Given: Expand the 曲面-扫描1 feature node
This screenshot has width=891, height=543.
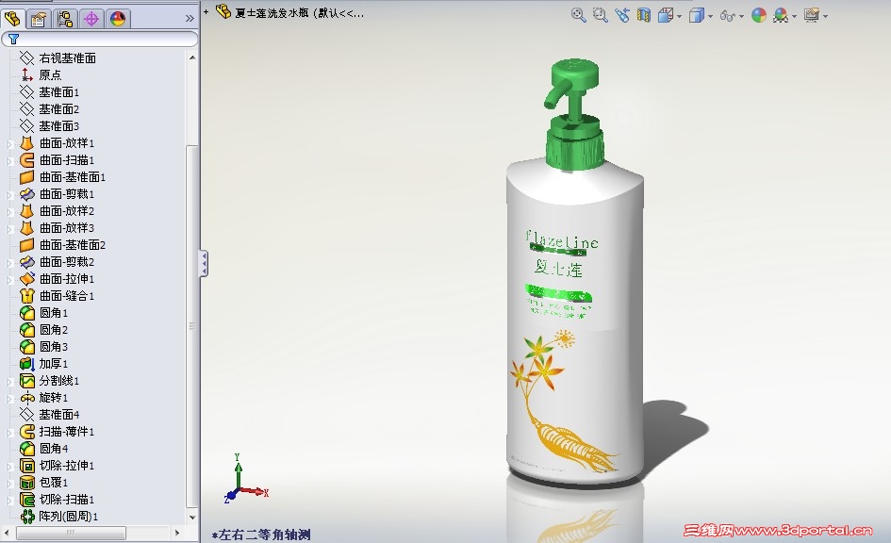Looking at the screenshot, I should tap(9, 161).
